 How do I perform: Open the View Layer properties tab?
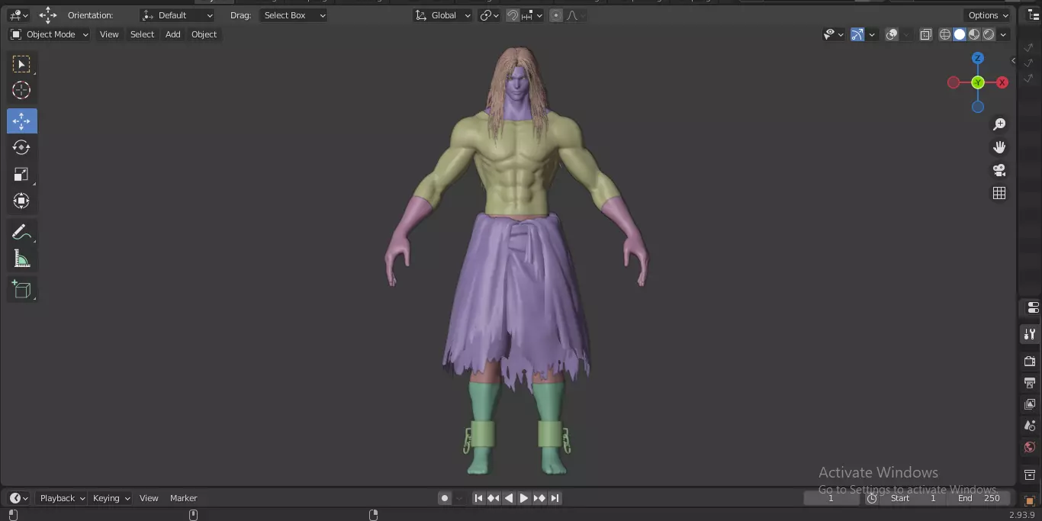click(1030, 404)
